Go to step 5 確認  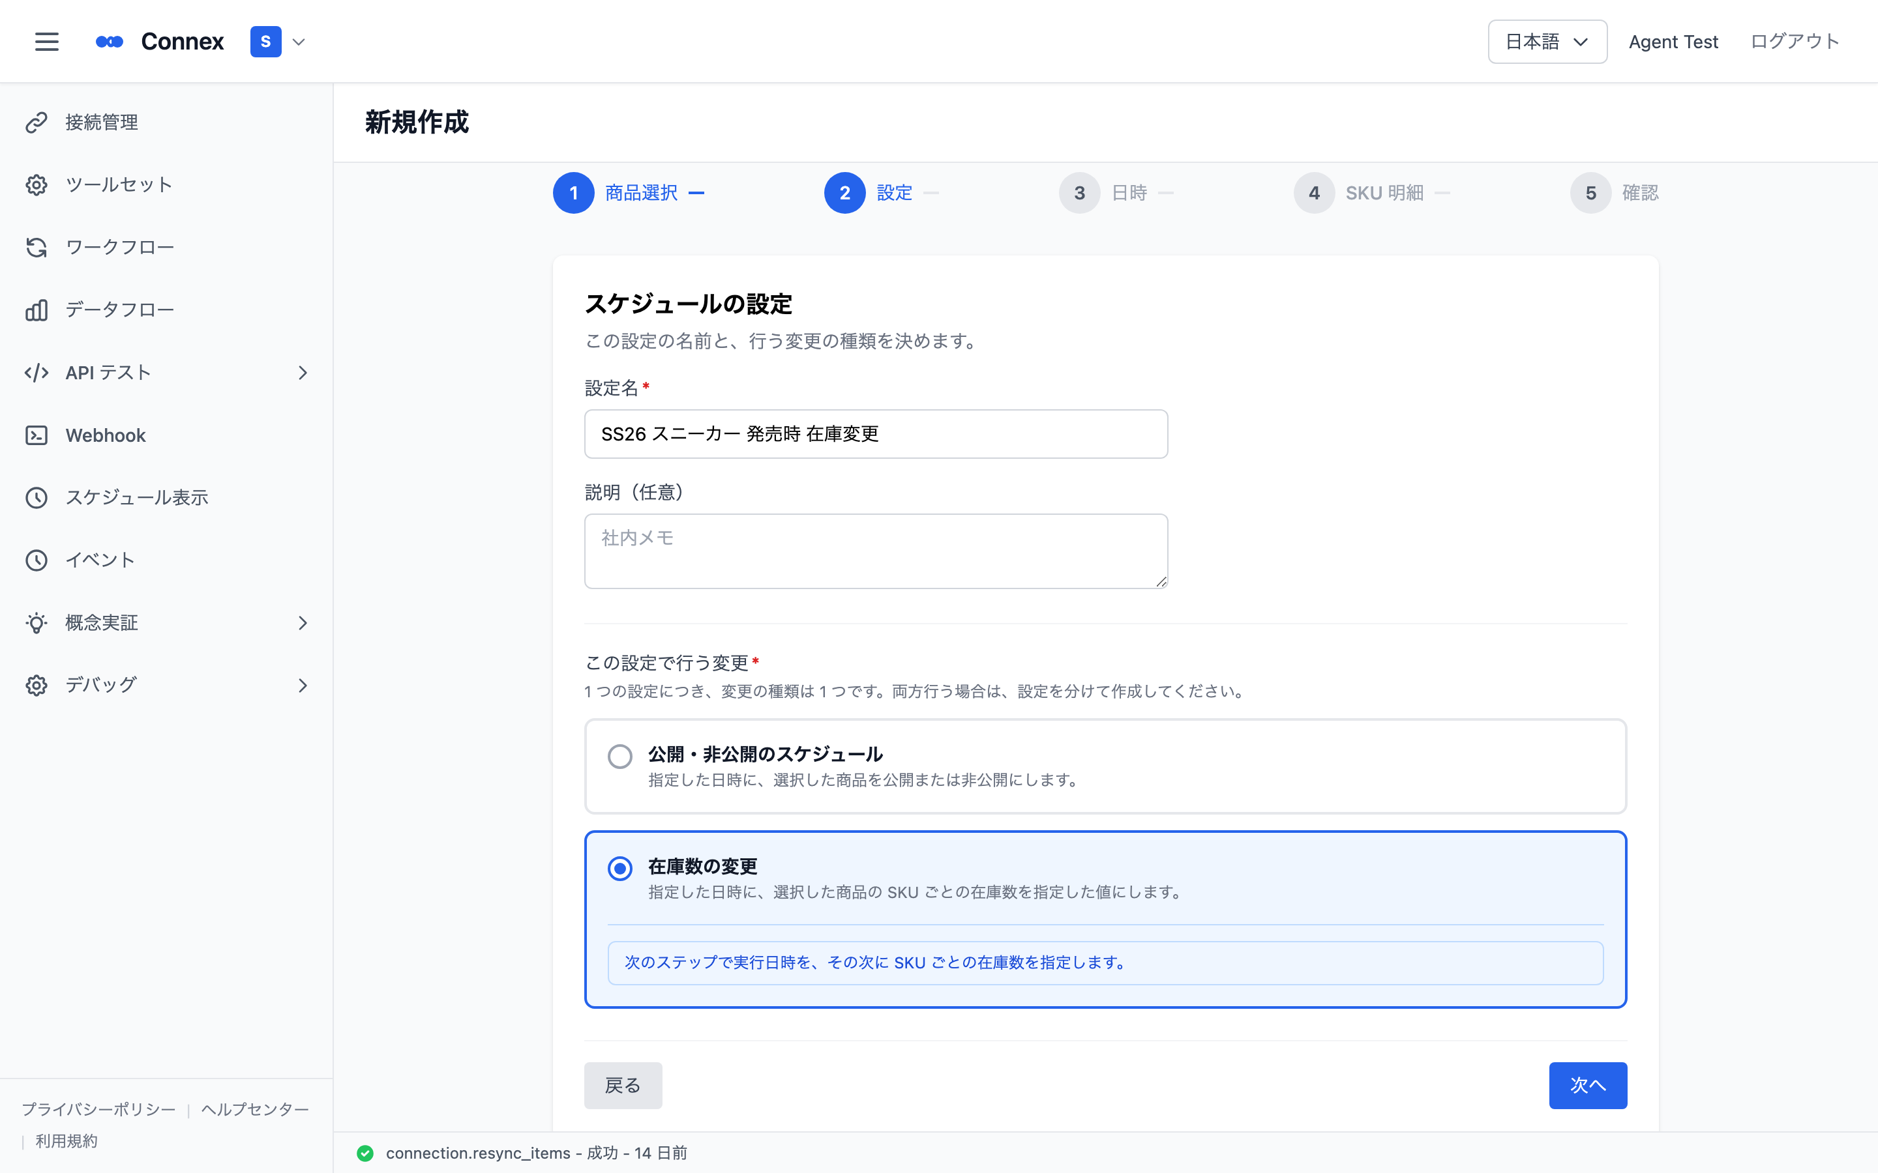click(1614, 192)
